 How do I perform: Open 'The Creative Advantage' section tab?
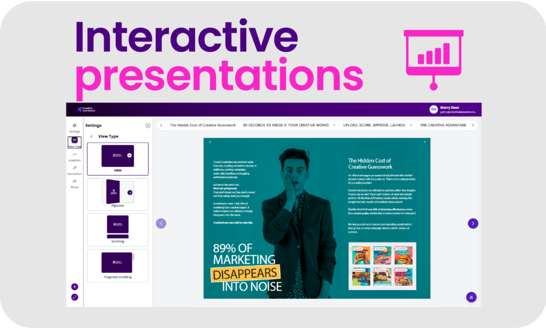pyautogui.click(x=443, y=125)
